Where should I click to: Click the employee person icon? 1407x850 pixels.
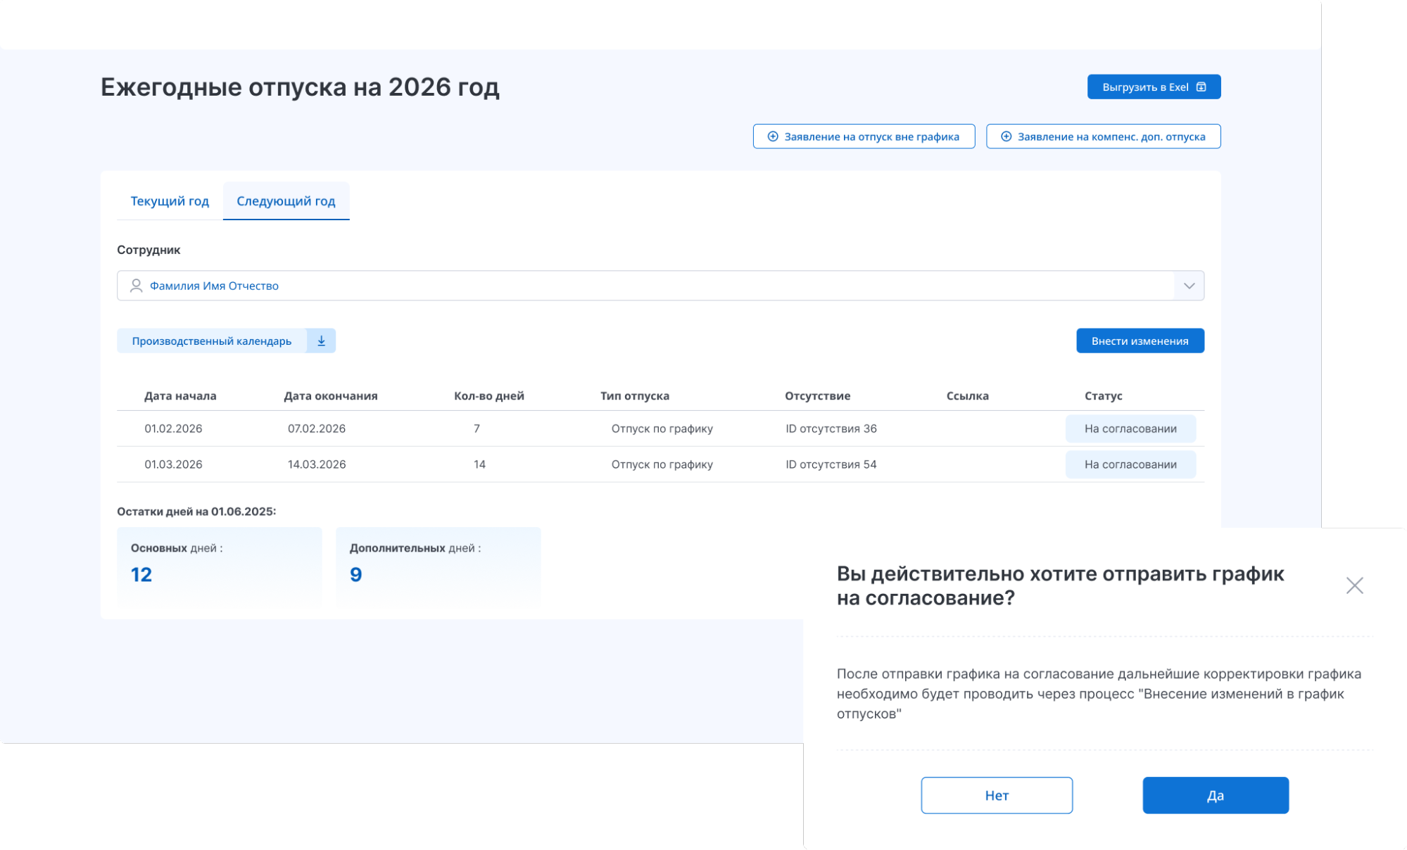pos(136,286)
